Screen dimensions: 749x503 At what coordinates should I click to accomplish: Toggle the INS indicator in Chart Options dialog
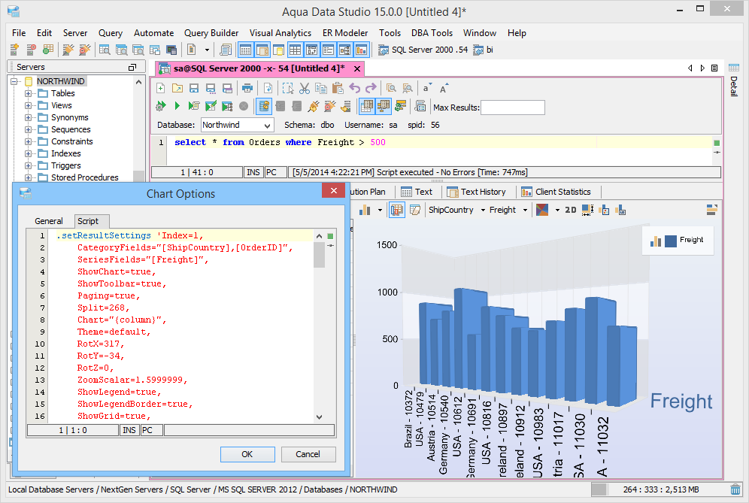(129, 430)
